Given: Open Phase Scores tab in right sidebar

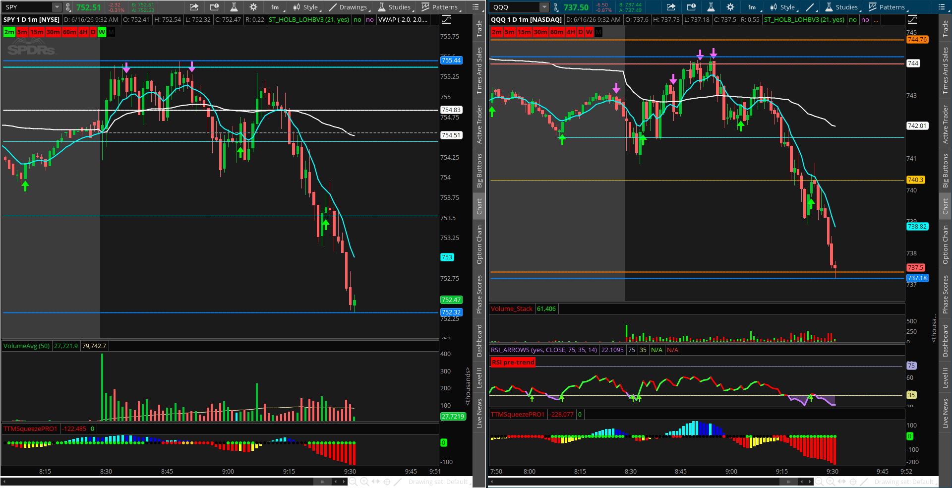Looking at the screenshot, I should (946, 294).
